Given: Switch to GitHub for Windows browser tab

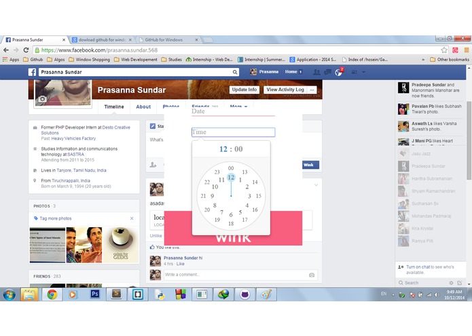Looking at the screenshot, I should (167, 39).
